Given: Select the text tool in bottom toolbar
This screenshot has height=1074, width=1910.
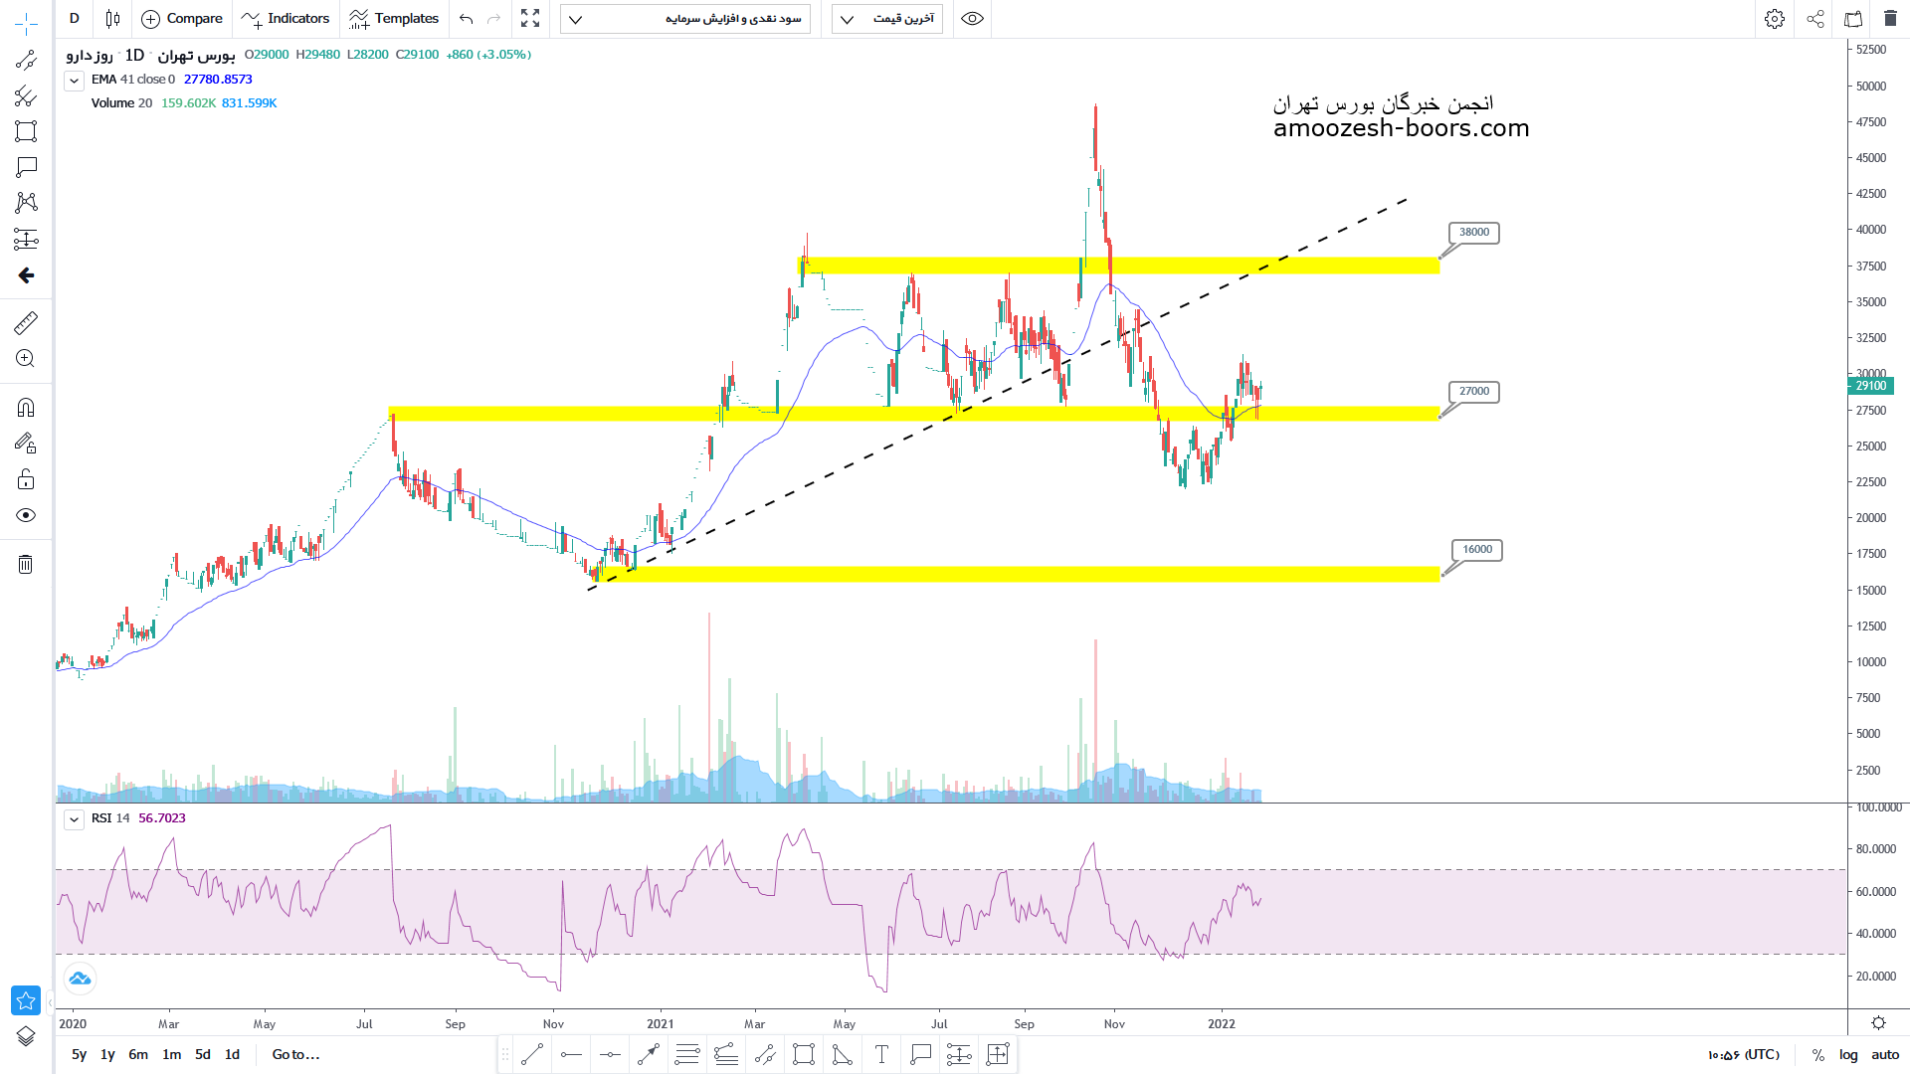Looking at the screenshot, I should coord(881,1055).
